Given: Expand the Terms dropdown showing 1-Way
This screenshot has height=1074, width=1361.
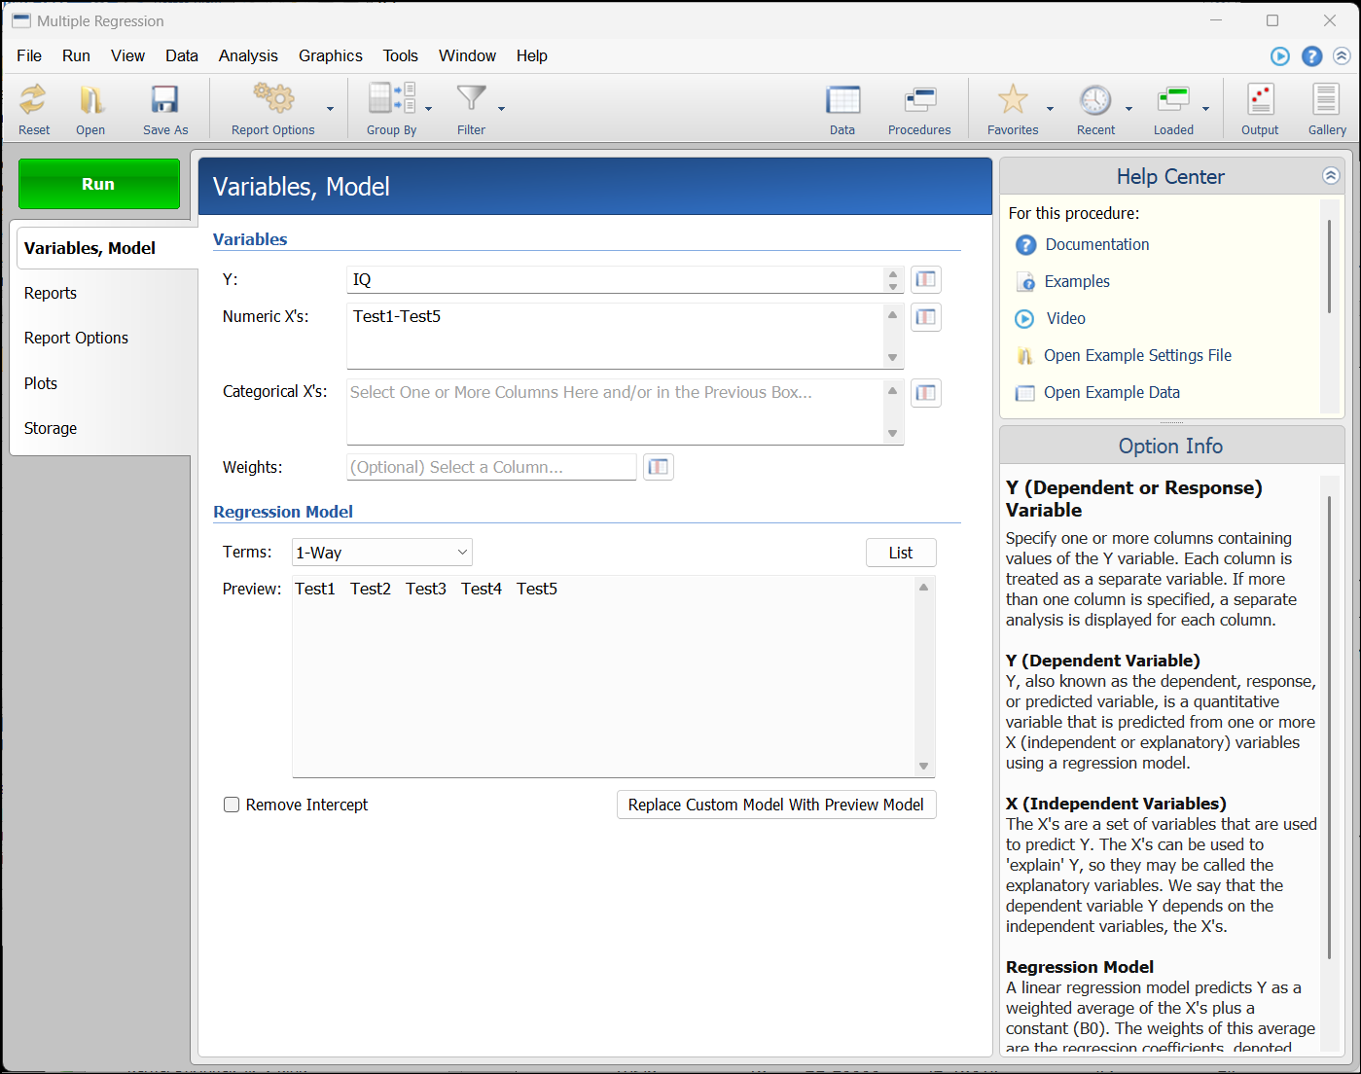Looking at the screenshot, I should coord(382,553).
